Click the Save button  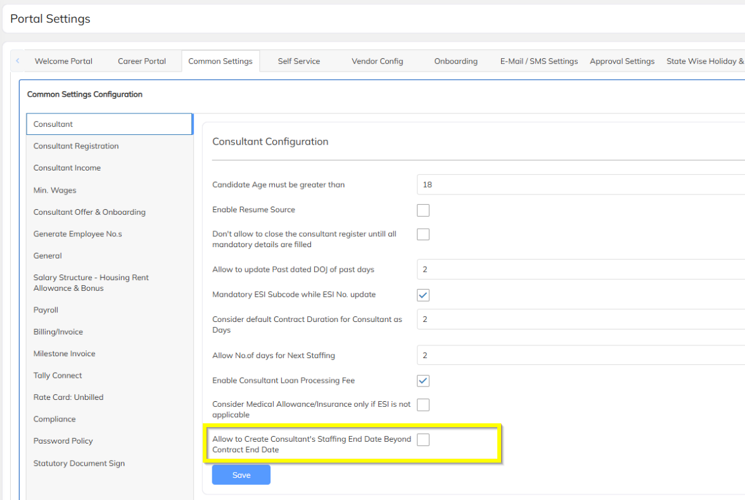point(241,475)
